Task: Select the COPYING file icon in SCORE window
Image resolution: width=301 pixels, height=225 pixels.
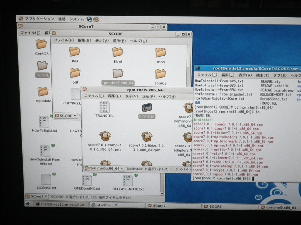Action: (x=75, y=94)
